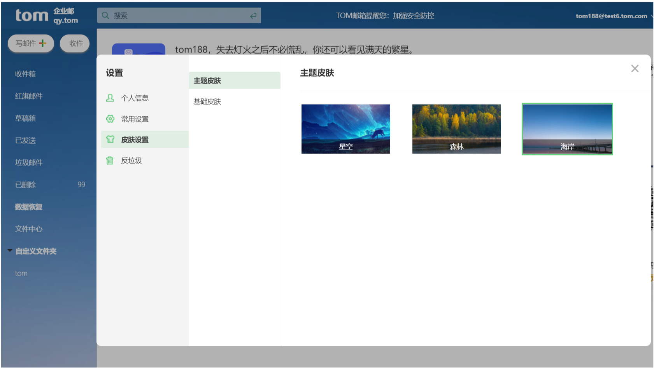Click the tom 企业邮 logo

pos(46,16)
